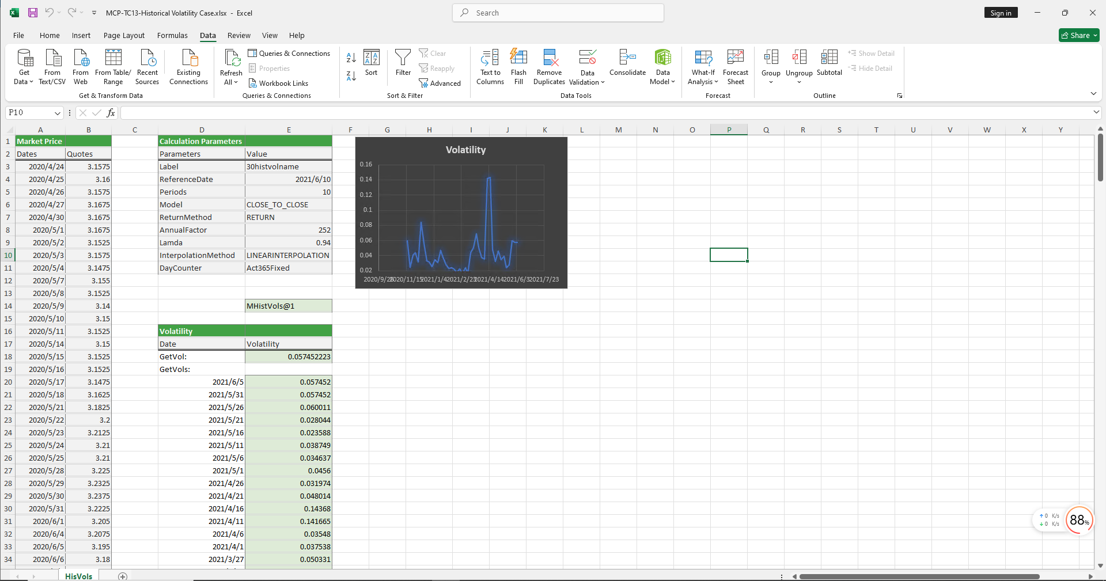Open Group dropdown arrow
The height and width of the screenshot is (581, 1106).
click(771, 82)
